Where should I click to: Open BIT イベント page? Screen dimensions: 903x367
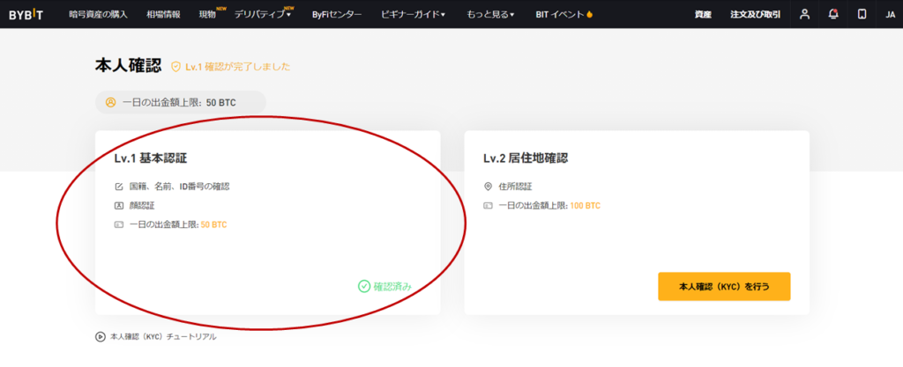(560, 14)
